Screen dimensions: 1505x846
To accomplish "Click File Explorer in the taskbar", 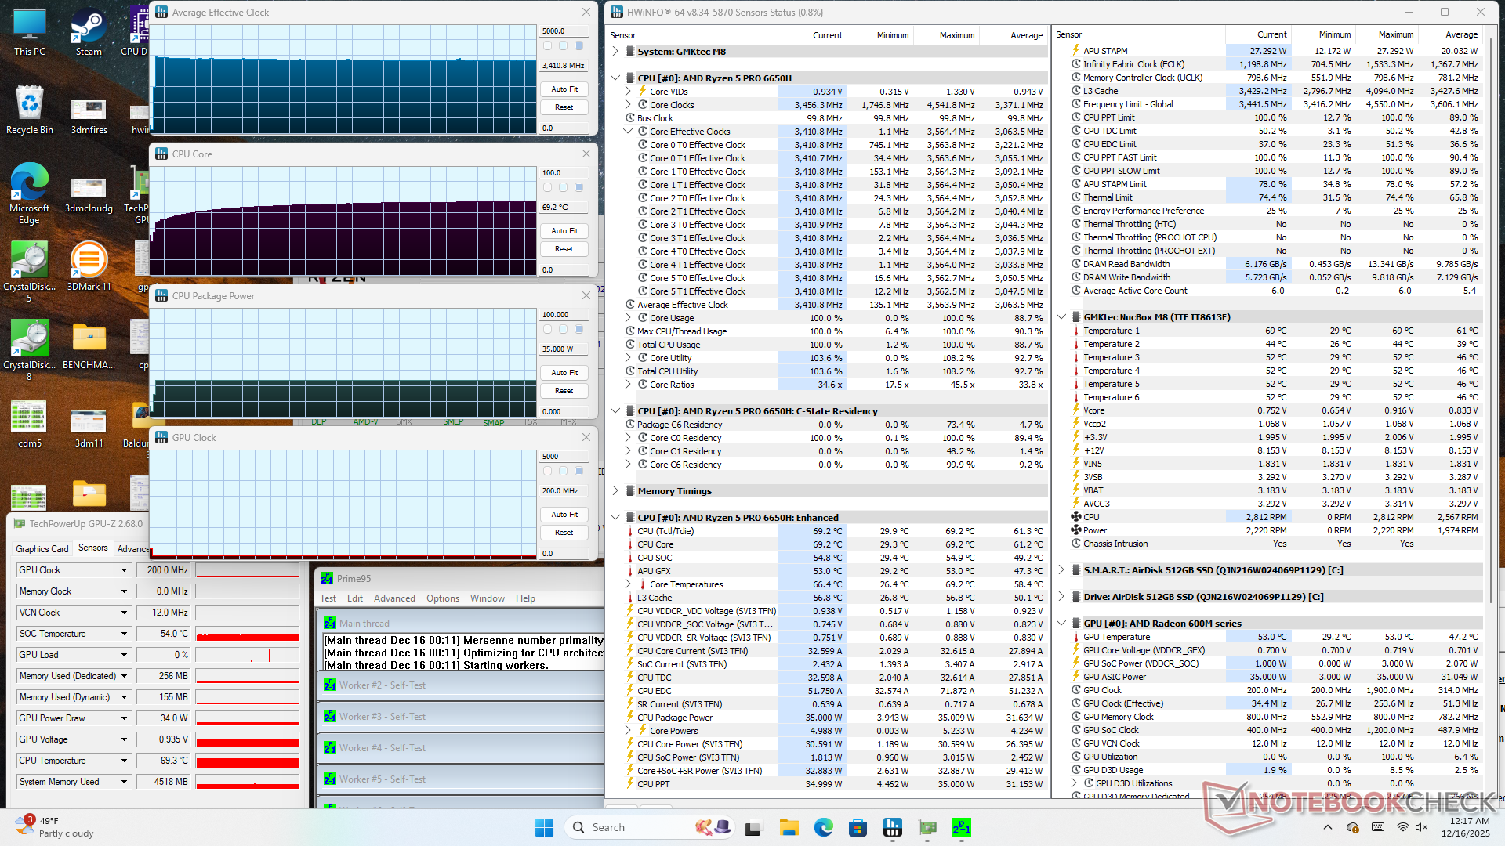I will [x=789, y=827].
